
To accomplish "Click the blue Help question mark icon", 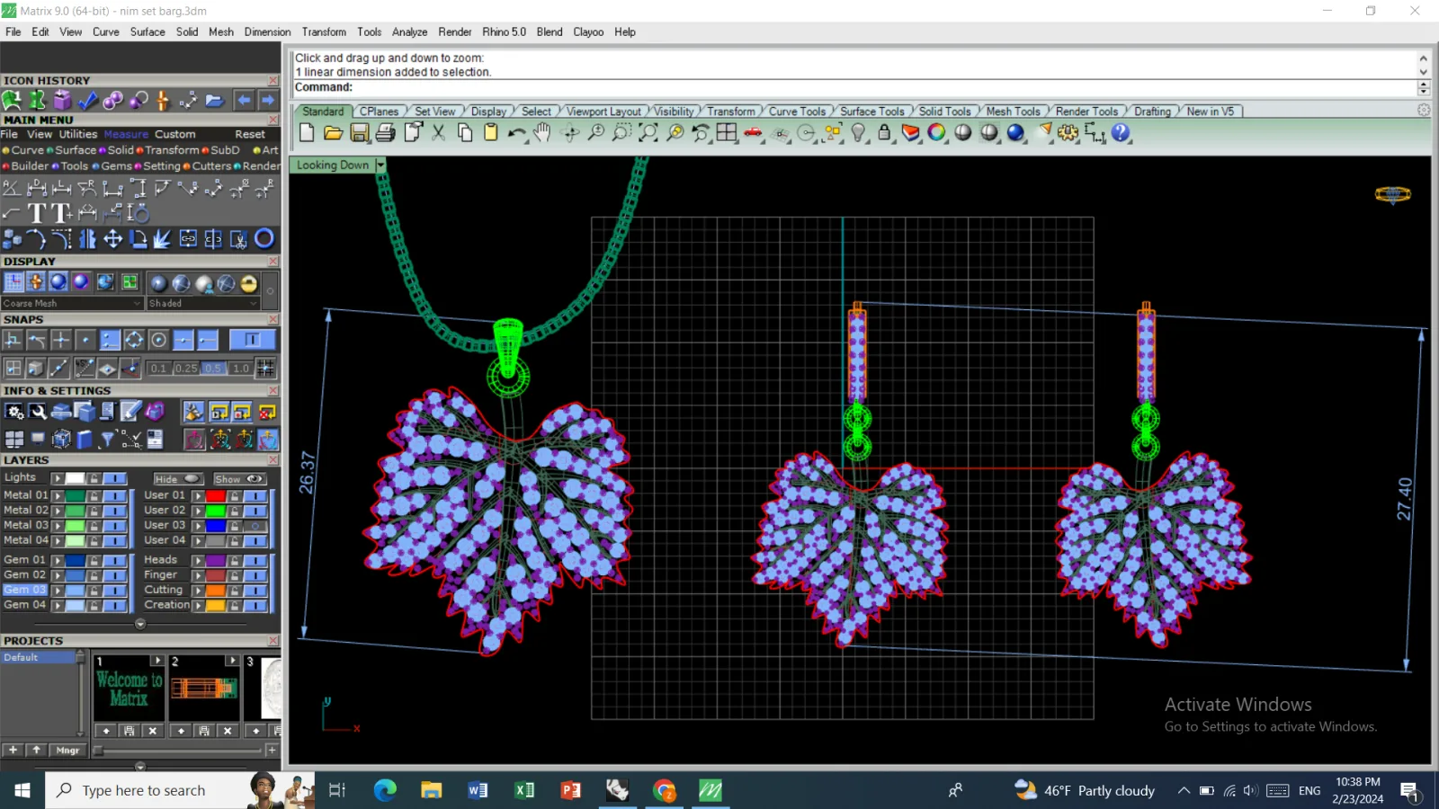I will (x=1121, y=133).
